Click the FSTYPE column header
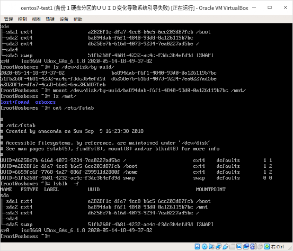The width and height of the screenshot is (293, 251). click(29, 190)
